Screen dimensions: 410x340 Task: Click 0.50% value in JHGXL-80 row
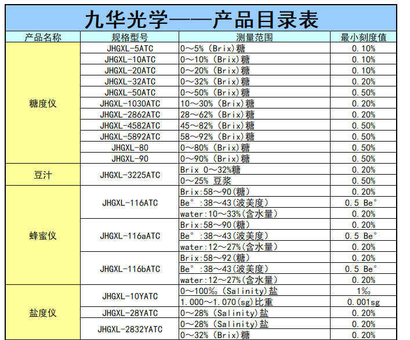pyautogui.click(x=364, y=148)
